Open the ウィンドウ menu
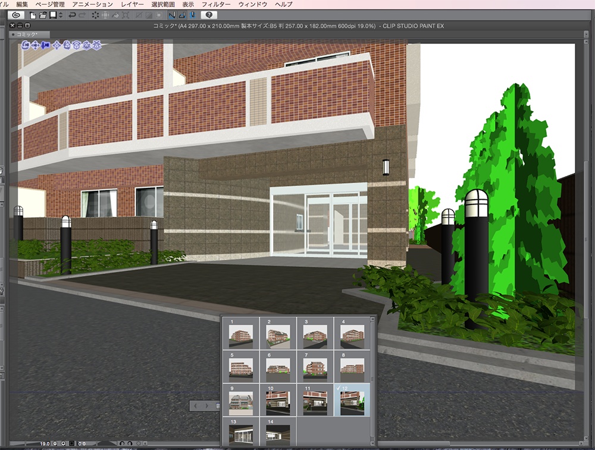Screen dimensions: 595x450 (x=253, y=4)
